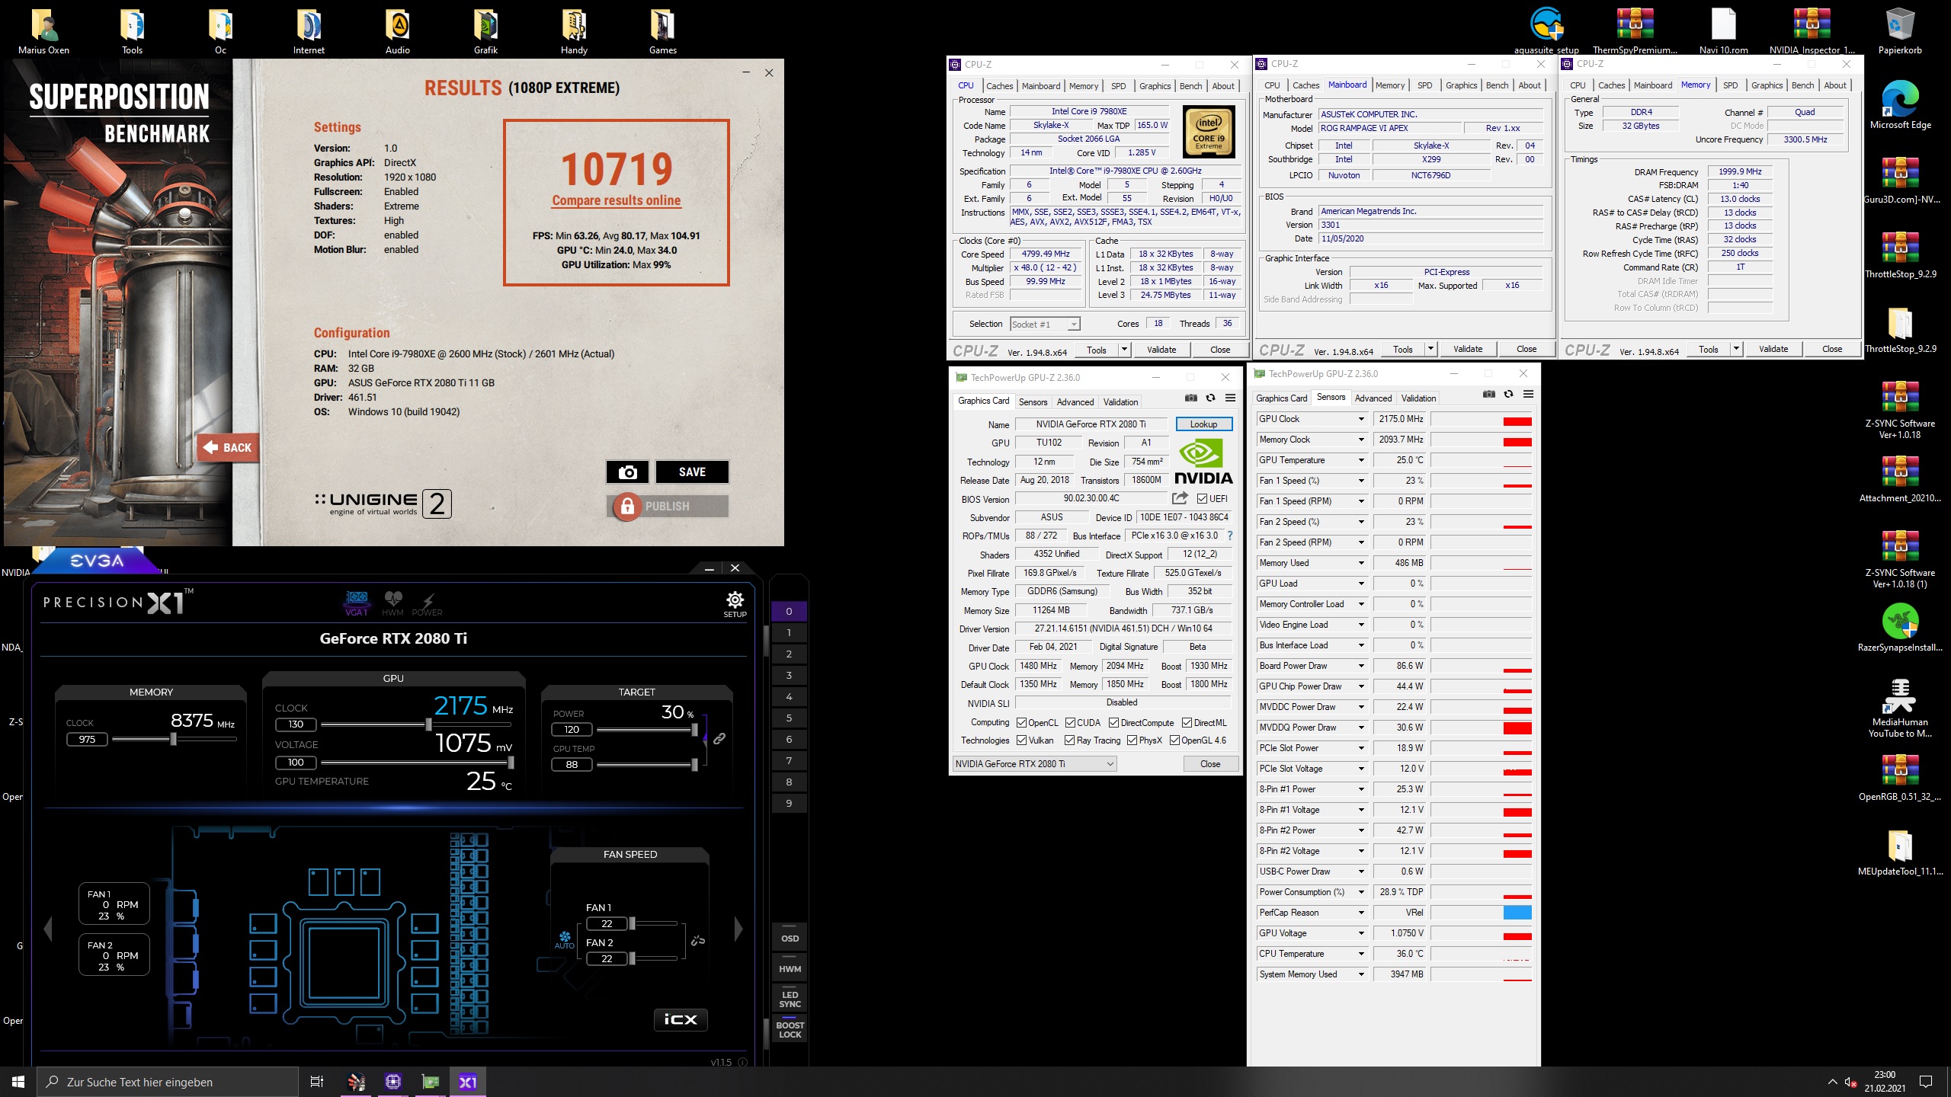This screenshot has width=1951, height=1097.
Task: Expand the Board Power Draw sensor dropdown
Action: 1361,666
